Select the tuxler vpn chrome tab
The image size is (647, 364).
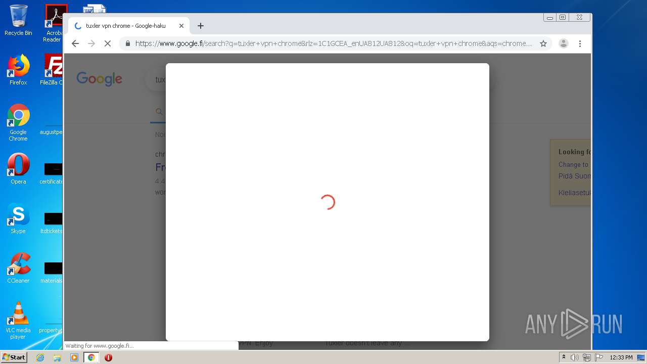coord(128,26)
